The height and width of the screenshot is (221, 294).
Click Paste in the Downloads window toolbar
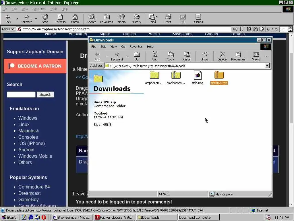(x=187, y=56)
